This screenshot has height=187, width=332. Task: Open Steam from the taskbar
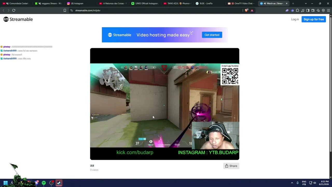[x=59, y=183]
